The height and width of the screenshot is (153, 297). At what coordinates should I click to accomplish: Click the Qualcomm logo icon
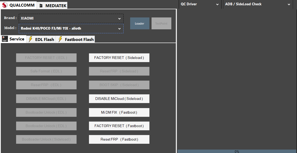(5, 5)
